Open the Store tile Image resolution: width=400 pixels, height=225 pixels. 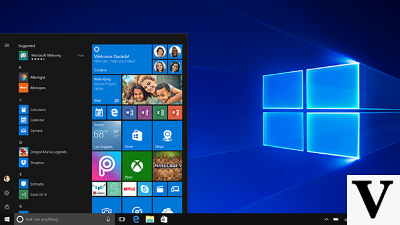tap(137, 136)
